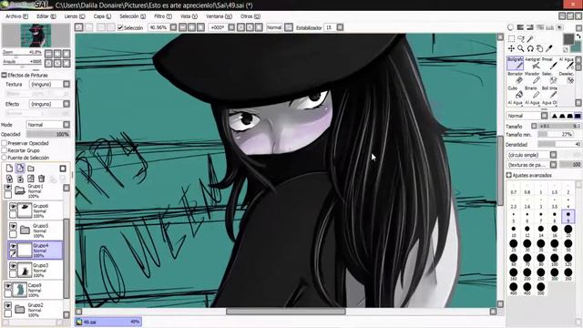Open the Lienzo menu

(75, 16)
